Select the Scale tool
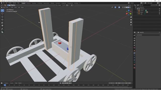Screen dimensions: 161x90 point(2,23)
